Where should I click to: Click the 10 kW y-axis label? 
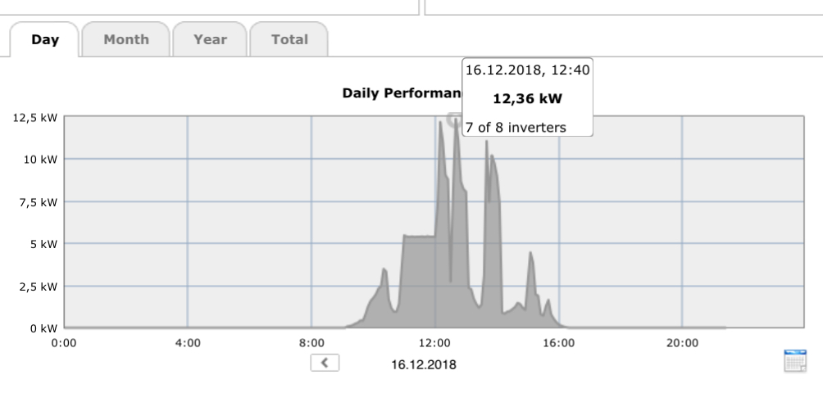coord(40,159)
